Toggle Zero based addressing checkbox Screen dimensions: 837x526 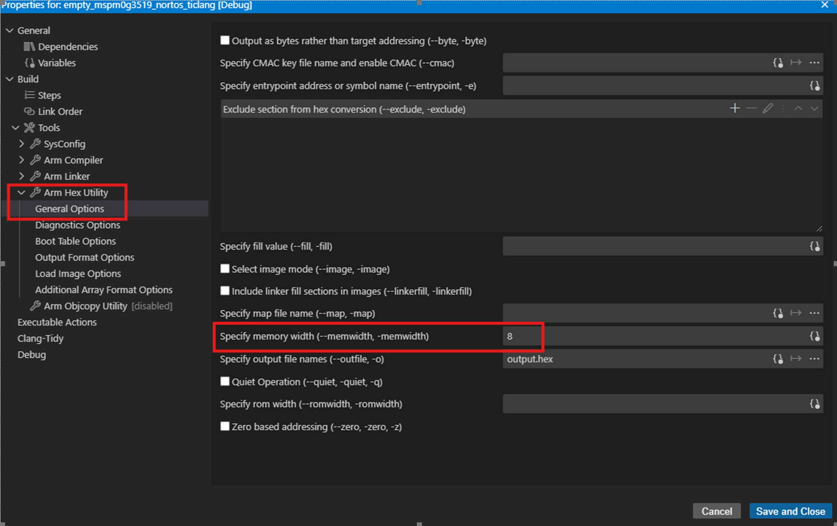(225, 426)
